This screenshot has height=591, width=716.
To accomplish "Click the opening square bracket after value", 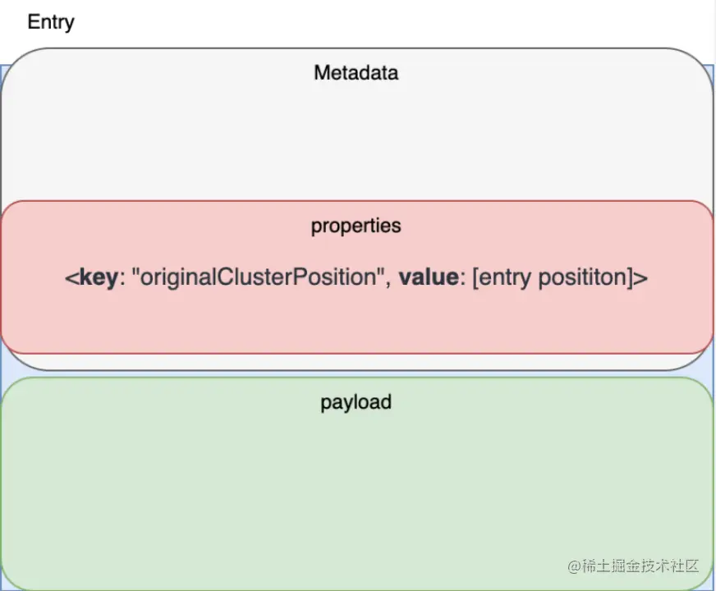I will pos(476,277).
